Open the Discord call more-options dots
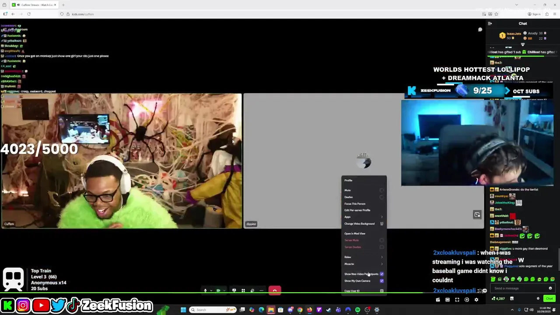This screenshot has height=315, width=560. tap(262, 290)
